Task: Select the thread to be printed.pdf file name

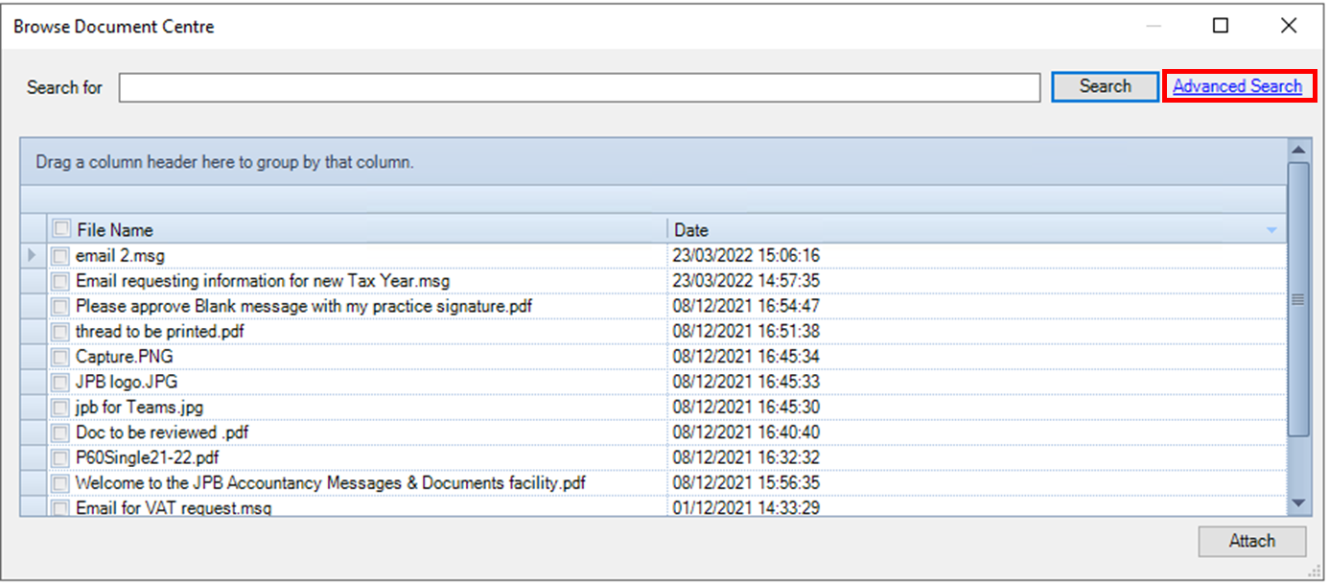Action: [162, 332]
